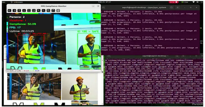Open hamburger menu of the lower terminal

coord(183,56)
